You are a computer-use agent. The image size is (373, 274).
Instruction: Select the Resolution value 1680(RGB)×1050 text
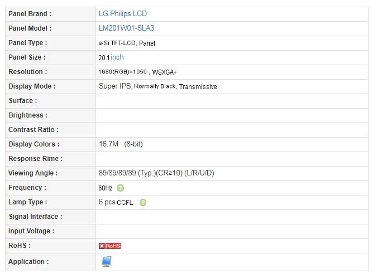point(122,72)
